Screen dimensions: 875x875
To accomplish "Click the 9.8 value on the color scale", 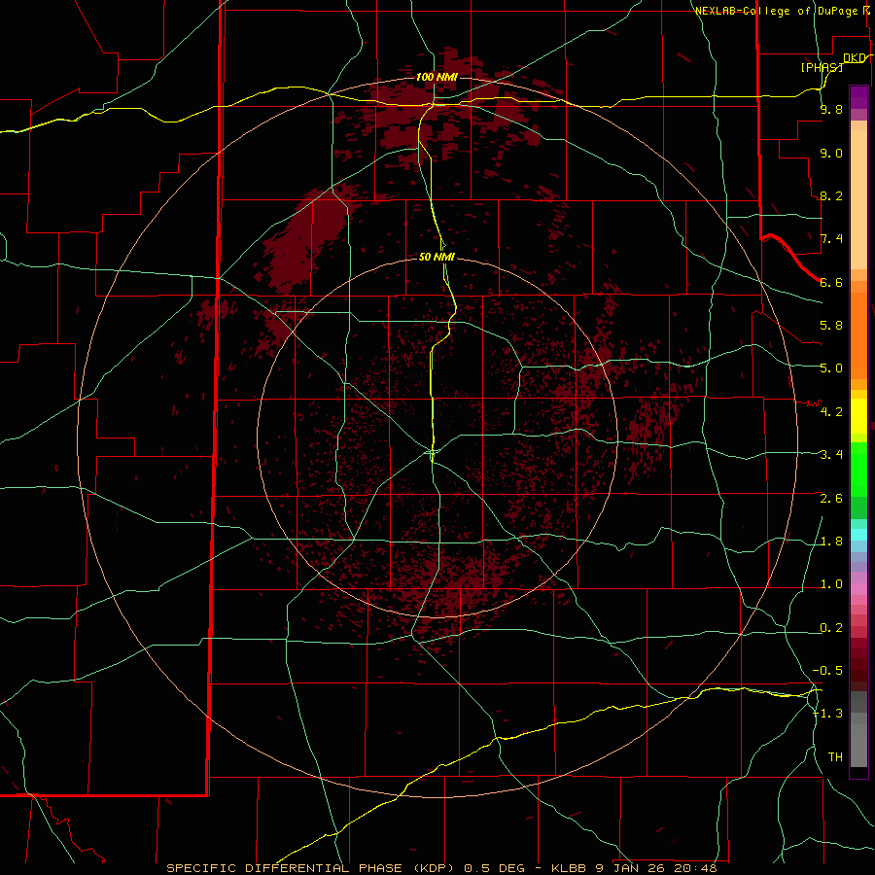I will tap(831, 109).
